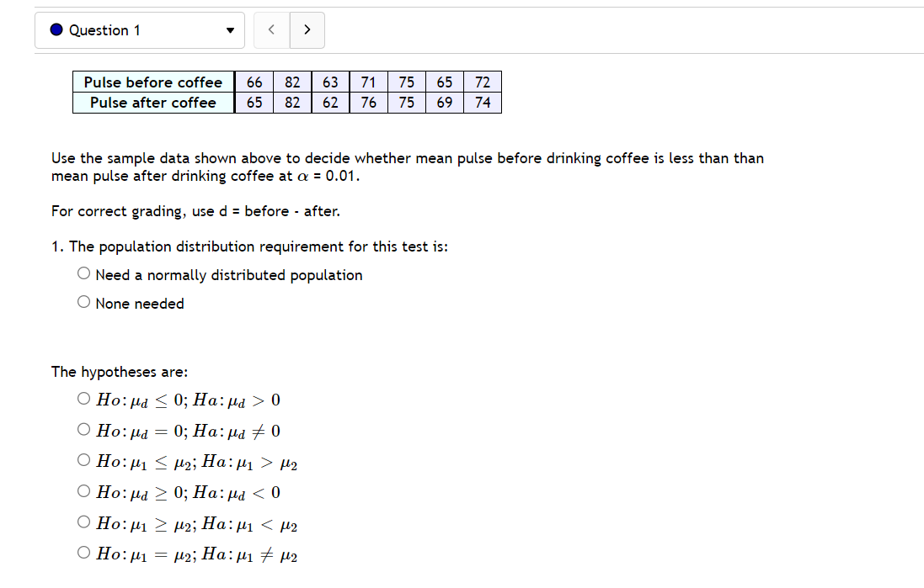Screen dimensions: 924x588
Task: Click the 'Pulse before coffee' row header
Action: pos(152,82)
